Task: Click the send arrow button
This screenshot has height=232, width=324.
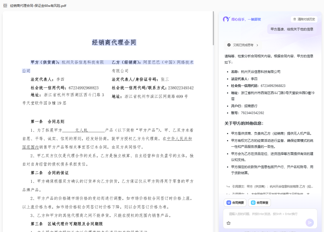Action: pos(310,223)
